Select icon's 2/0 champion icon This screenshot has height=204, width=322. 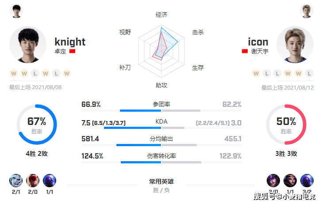pyautogui.click(x=273, y=181)
